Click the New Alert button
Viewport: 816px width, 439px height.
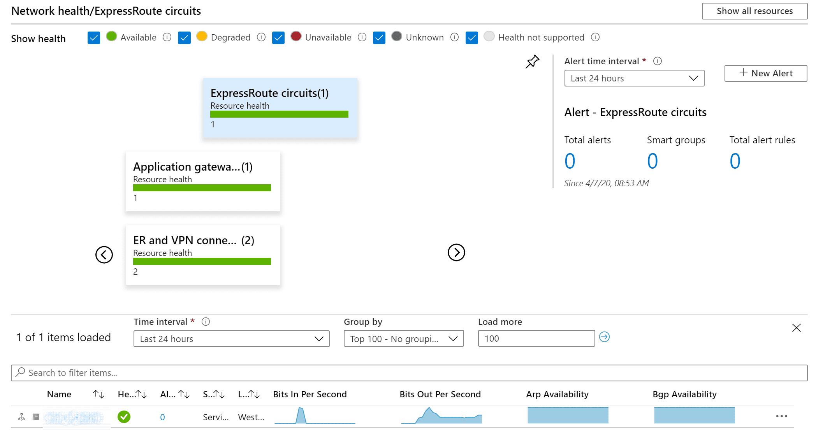pos(766,73)
